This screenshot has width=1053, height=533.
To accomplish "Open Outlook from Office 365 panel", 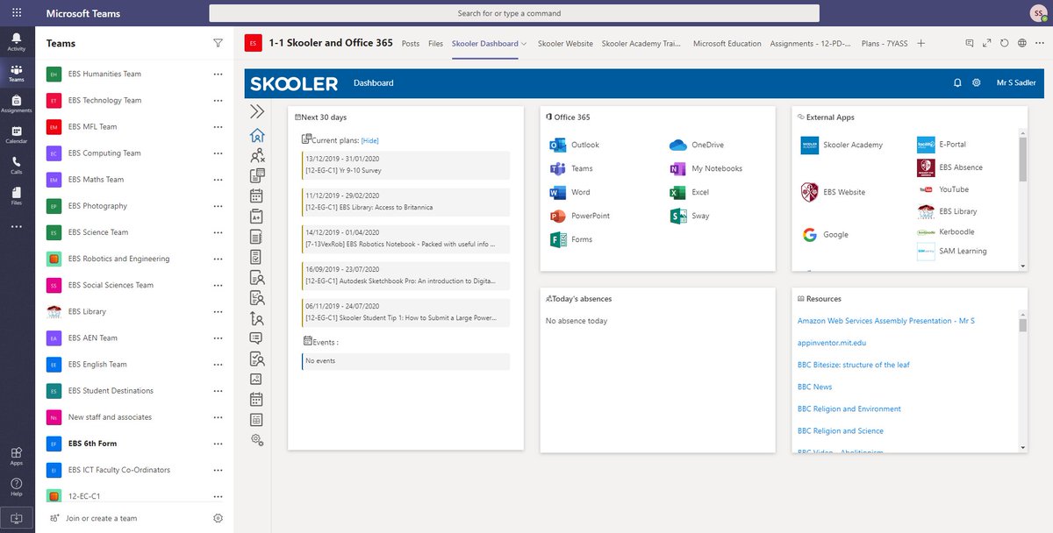I will click(575, 145).
